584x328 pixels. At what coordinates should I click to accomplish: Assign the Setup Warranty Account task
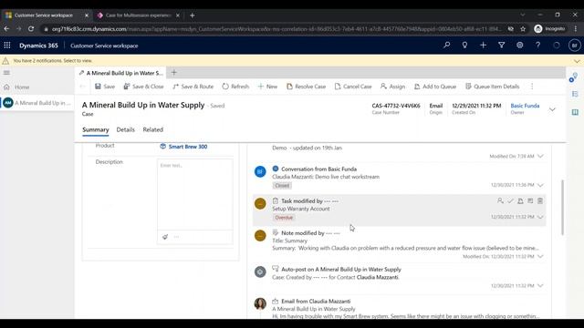point(500,200)
